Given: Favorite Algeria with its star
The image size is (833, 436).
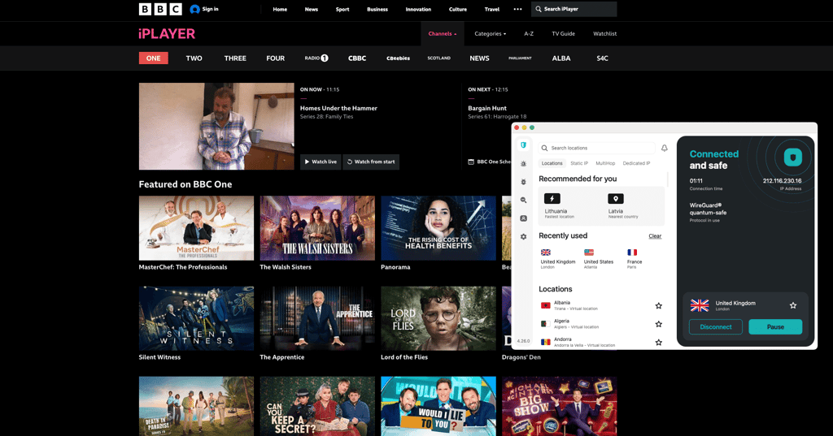Looking at the screenshot, I should 658,324.
